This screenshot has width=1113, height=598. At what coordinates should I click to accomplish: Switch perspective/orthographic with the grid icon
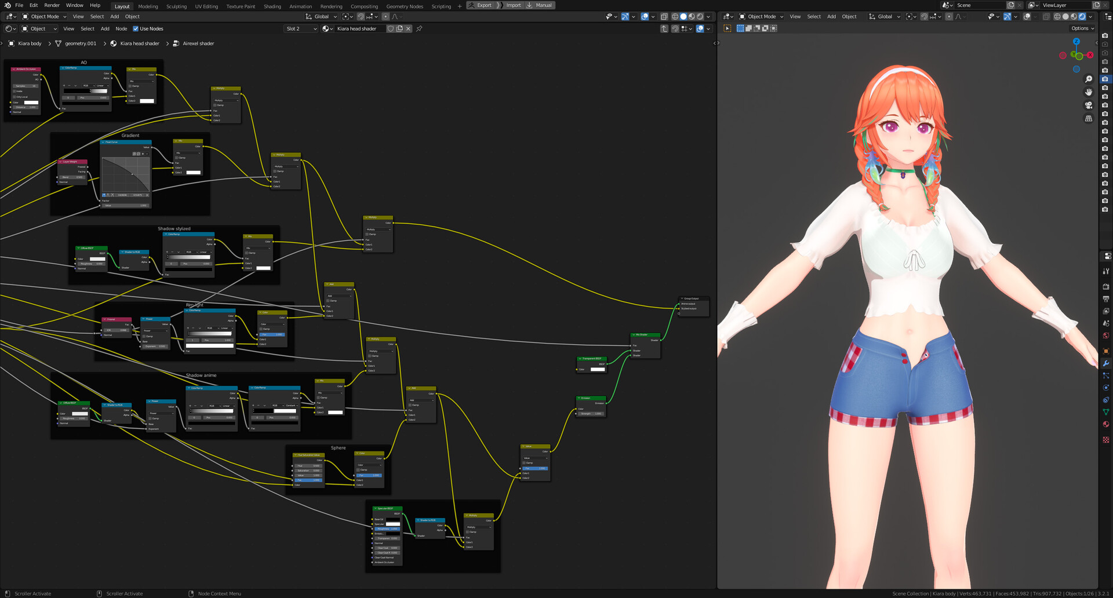1089,119
